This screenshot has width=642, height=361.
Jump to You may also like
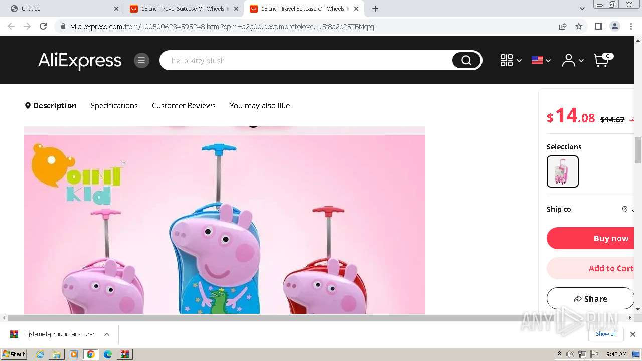pos(260,105)
